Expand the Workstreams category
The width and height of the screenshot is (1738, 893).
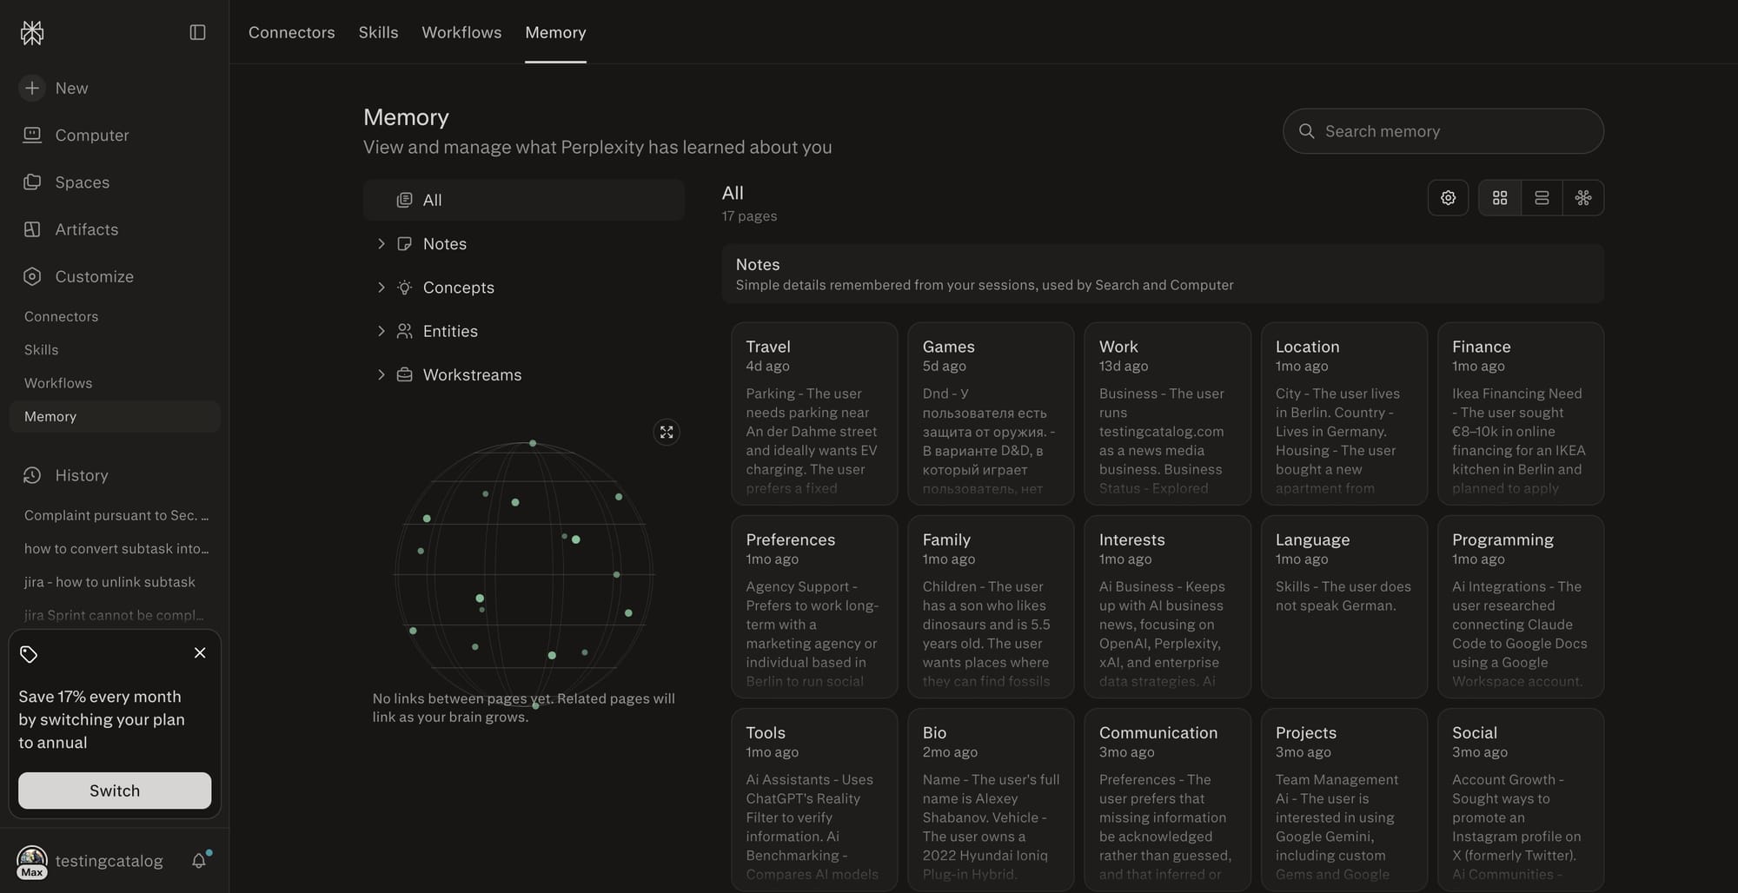point(381,374)
